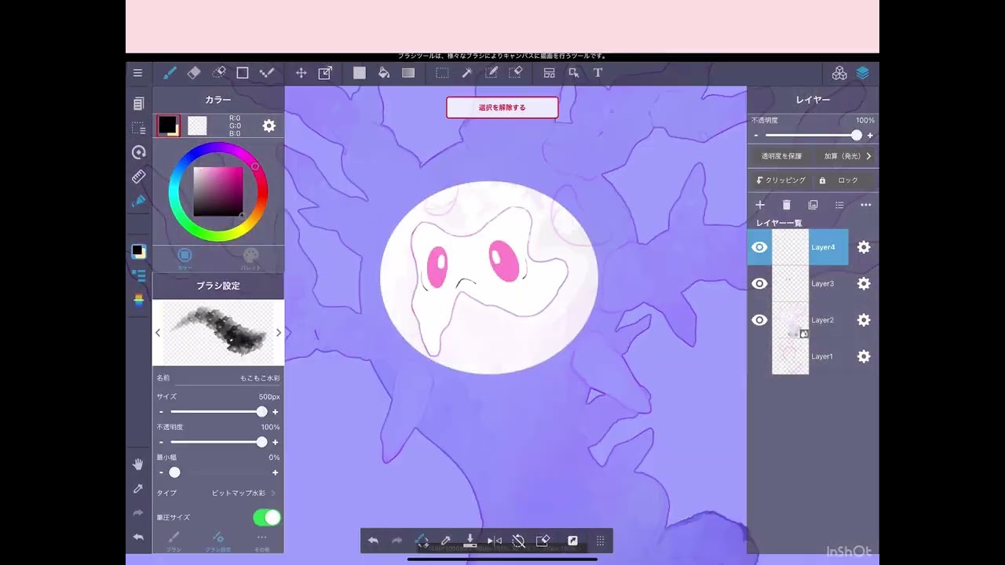
Task: Hide Layer4 using its eye icon
Action: [759, 247]
